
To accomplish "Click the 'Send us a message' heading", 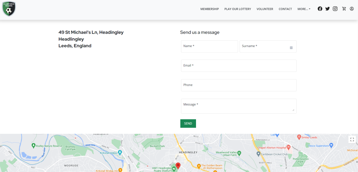I will tap(200, 32).
